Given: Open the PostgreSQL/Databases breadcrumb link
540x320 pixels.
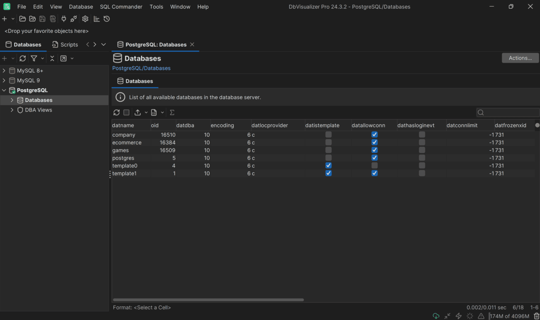Looking at the screenshot, I should coord(141,68).
